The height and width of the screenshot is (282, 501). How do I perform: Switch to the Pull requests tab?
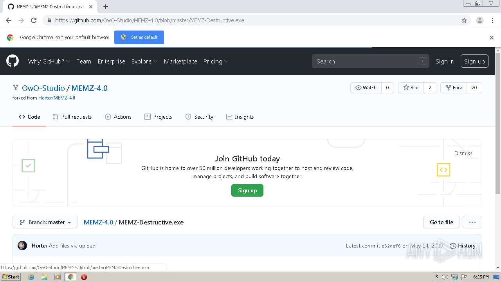tap(72, 117)
